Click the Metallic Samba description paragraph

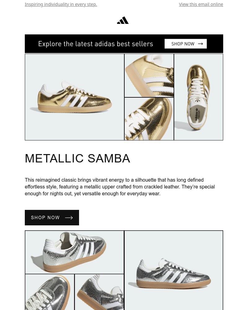(x=120, y=187)
